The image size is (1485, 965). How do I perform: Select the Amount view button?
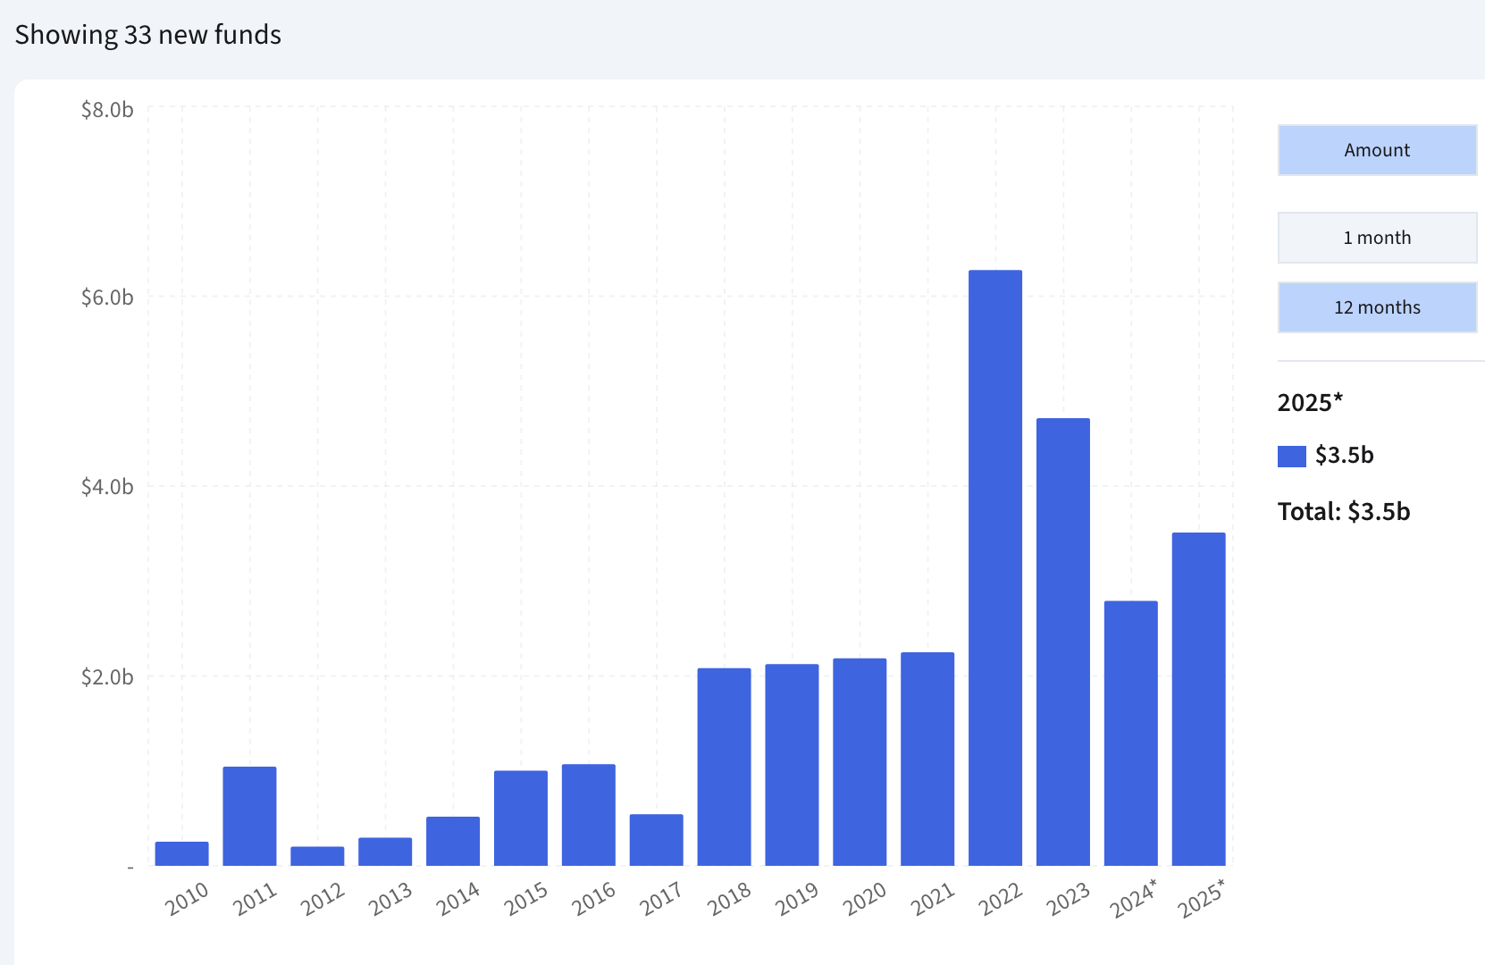(x=1377, y=150)
